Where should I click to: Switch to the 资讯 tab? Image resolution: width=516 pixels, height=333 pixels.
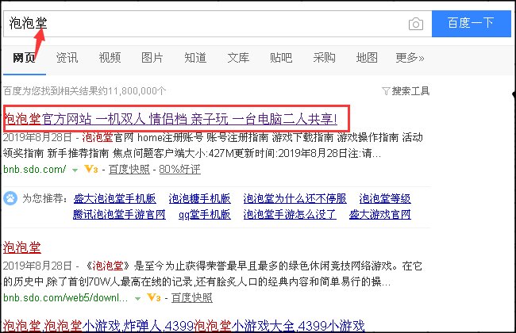(67, 58)
